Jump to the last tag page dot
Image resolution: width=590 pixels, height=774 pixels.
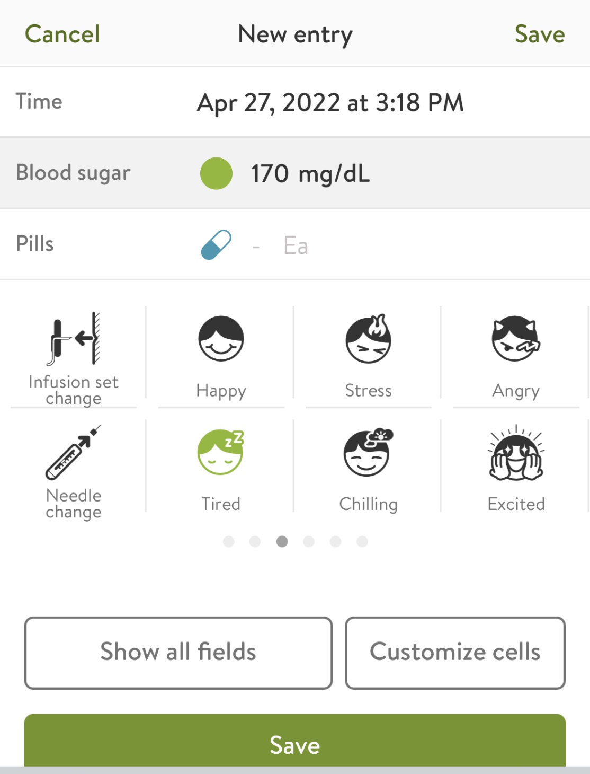[x=362, y=541]
